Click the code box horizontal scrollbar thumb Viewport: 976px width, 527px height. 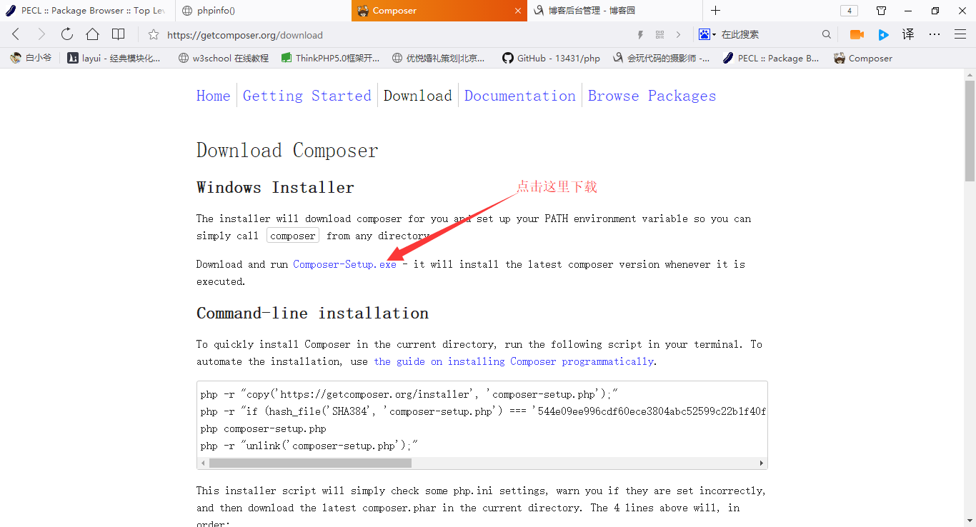(310, 463)
